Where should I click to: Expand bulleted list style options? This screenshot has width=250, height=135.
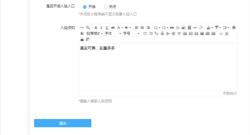(x=168, y=28)
